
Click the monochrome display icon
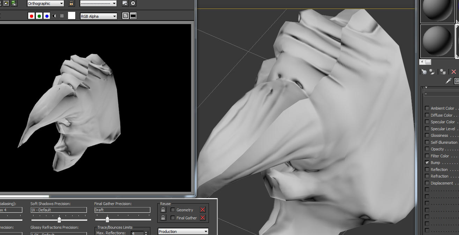tap(54, 16)
